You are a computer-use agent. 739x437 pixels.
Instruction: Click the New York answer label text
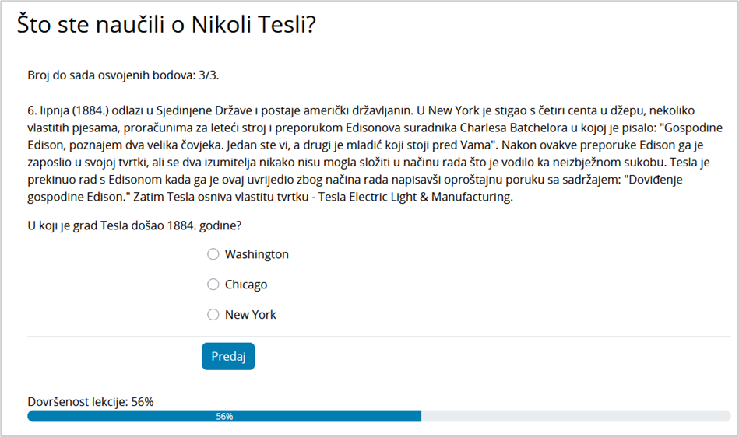click(250, 315)
